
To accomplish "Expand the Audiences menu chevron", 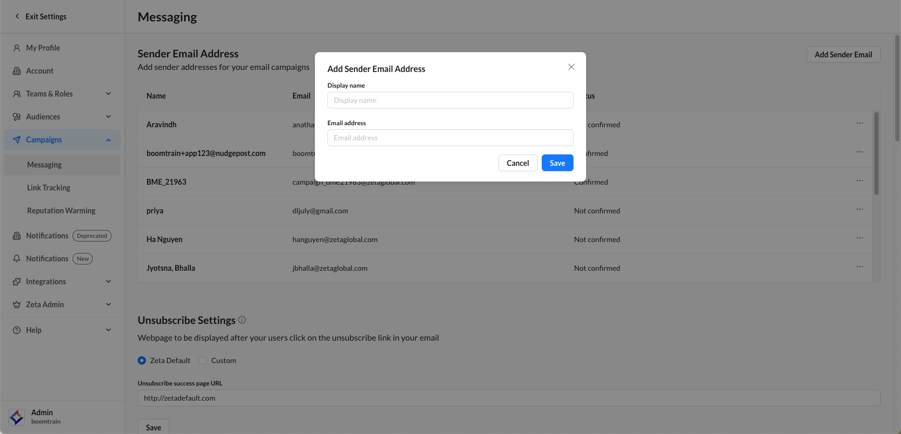I will (x=108, y=117).
